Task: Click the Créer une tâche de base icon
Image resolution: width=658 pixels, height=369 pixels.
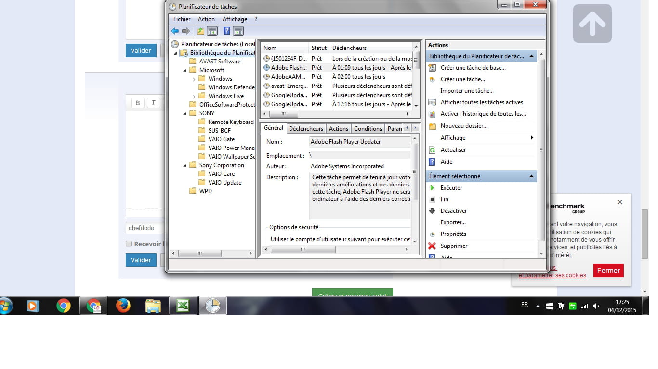Action: [x=432, y=68]
